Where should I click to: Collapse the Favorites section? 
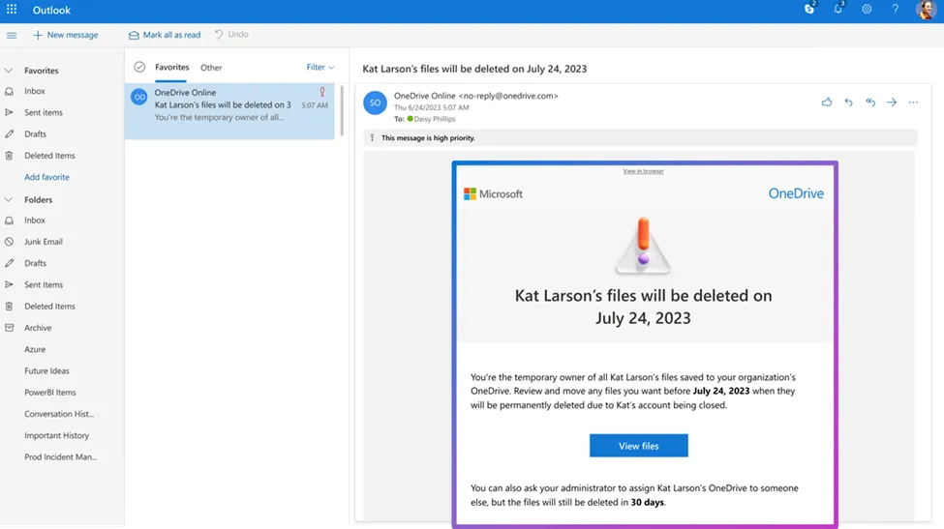(9, 71)
